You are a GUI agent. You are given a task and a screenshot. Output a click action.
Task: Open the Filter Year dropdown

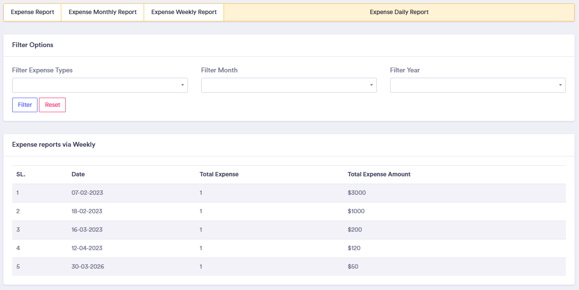coord(478,85)
